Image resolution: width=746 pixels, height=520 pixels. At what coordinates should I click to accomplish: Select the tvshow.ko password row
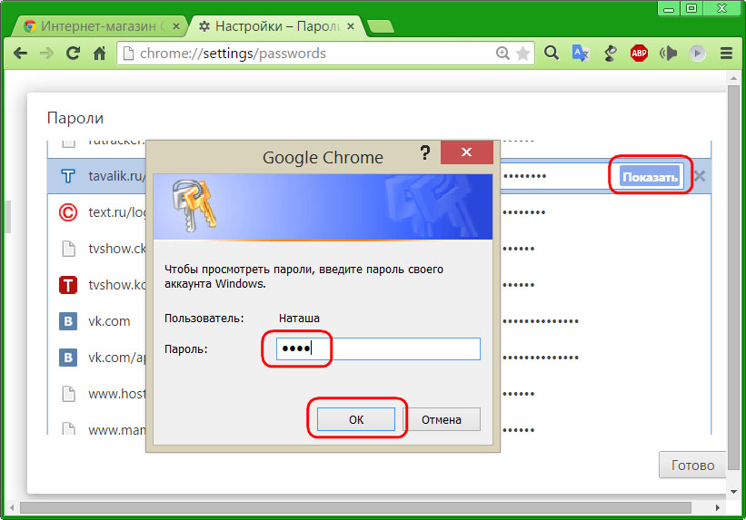379,285
